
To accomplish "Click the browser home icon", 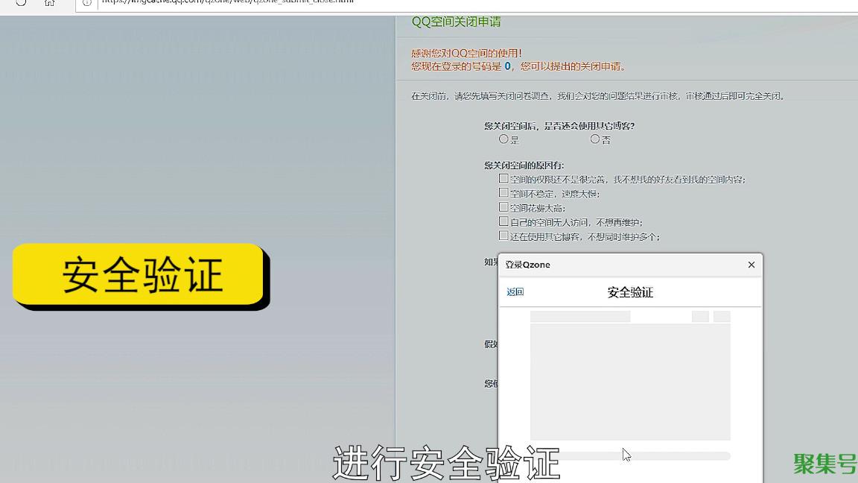I will coord(49,2).
